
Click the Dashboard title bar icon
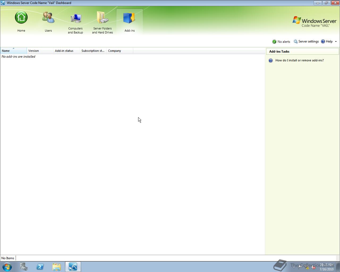(3, 3)
